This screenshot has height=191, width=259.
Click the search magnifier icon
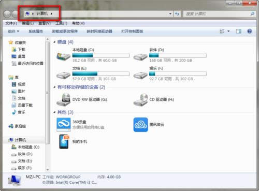tap(252, 13)
